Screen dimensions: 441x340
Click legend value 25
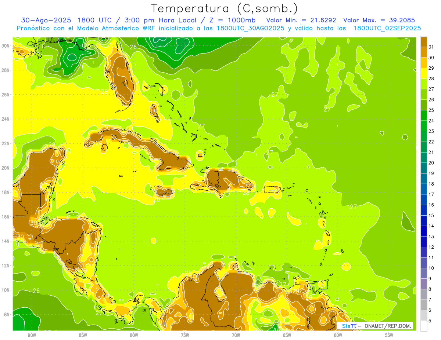click(x=431, y=110)
